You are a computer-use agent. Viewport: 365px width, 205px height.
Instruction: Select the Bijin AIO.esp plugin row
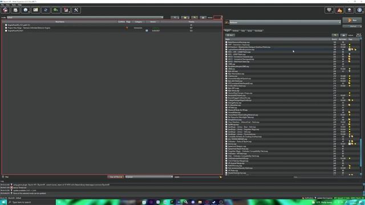[292, 71]
